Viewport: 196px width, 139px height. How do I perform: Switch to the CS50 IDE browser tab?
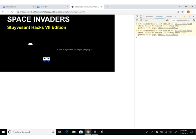(x=52, y=7)
